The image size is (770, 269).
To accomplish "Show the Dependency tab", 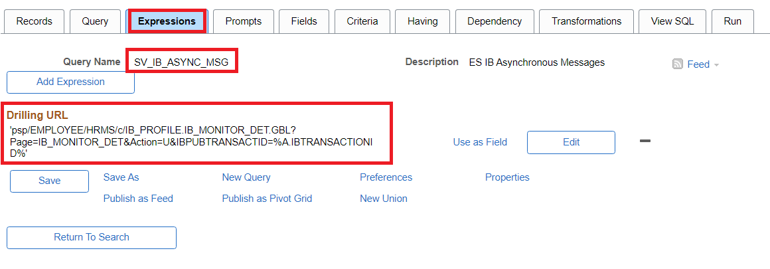I will pos(495,21).
